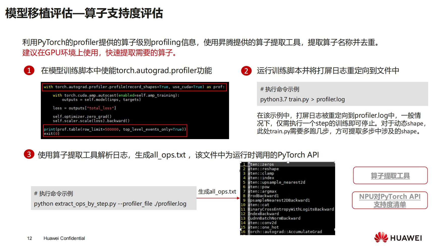The width and height of the screenshot is (448, 252).
Task: Click the line IndexBackward
Action: [x=263, y=214]
